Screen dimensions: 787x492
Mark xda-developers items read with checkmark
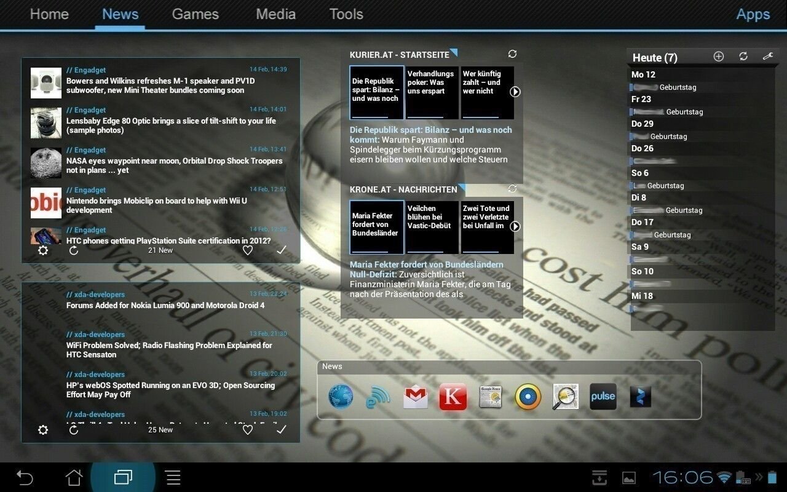281,430
